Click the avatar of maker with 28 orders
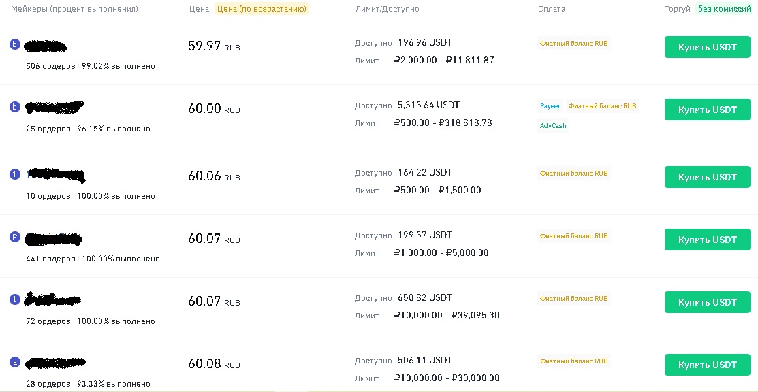758x392 pixels. pyautogui.click(x=15, y=362)
